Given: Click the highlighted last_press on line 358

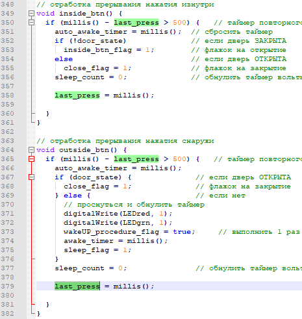Looking at the screenshot, I should pyautogui.click(x=77, y=96).
